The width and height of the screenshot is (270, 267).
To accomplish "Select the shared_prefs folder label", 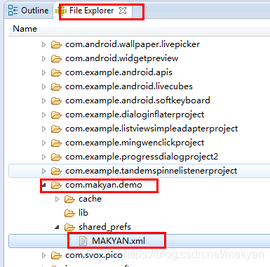I will point(104,227).
